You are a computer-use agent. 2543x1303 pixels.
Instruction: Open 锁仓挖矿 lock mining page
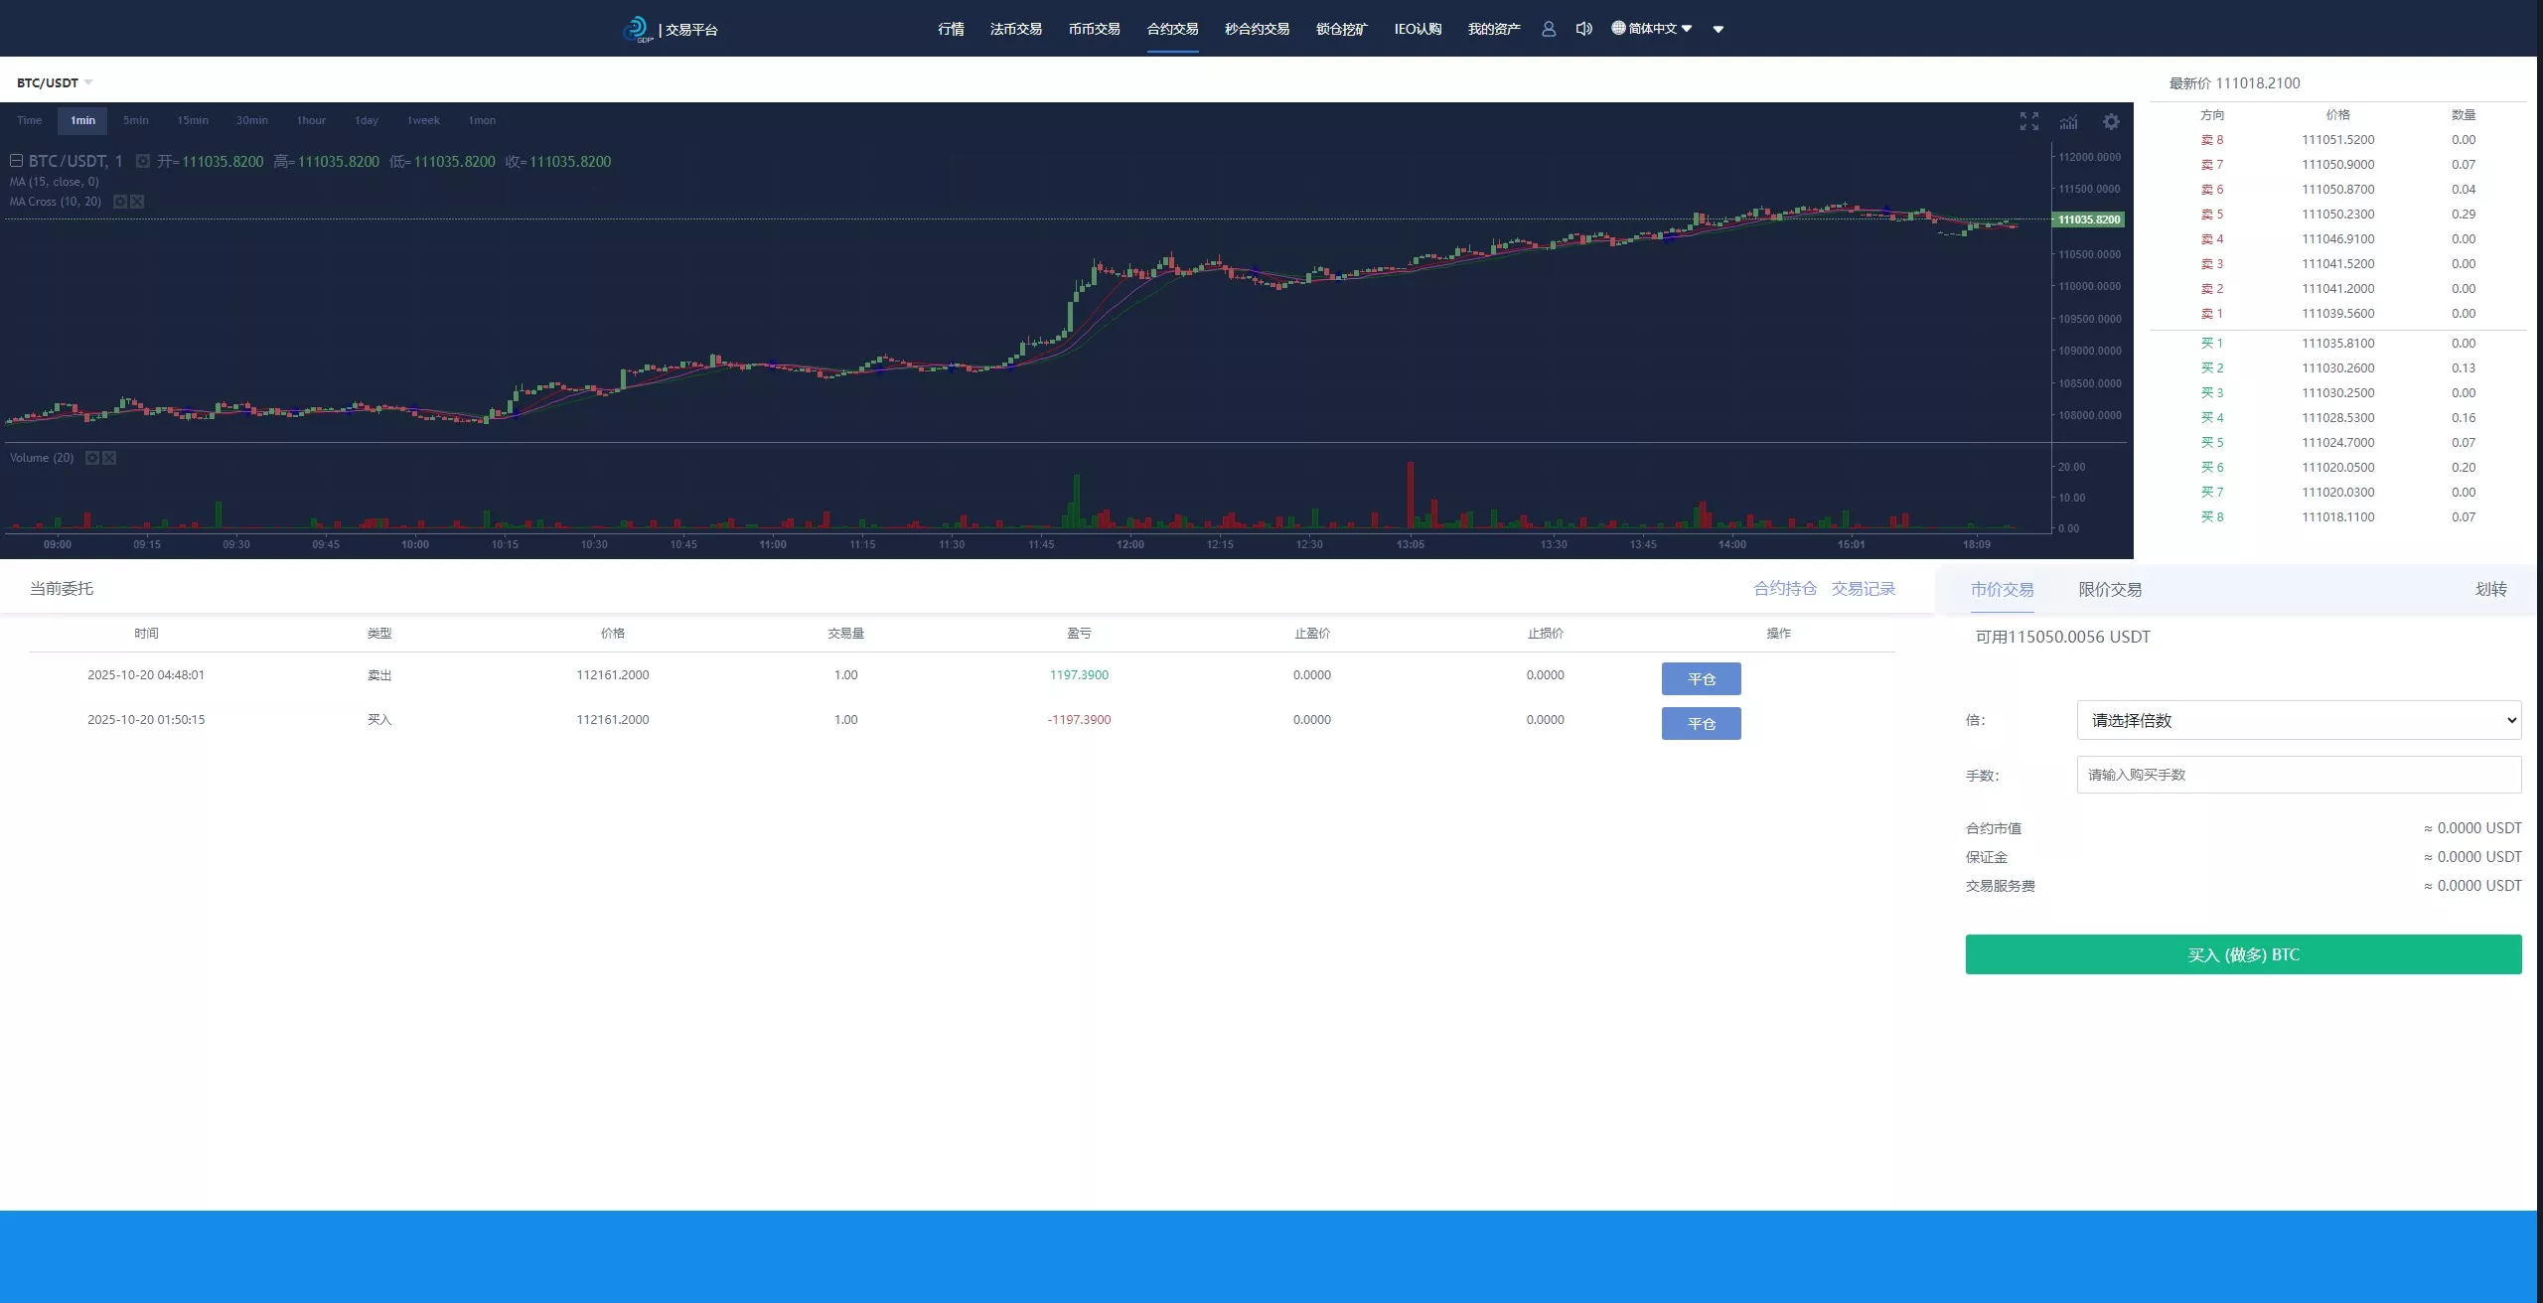point(1342,29)
